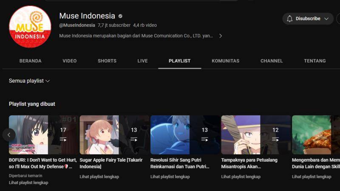340x191 pixels.
Task: Switch to the CHANNEL tab
Action: [272, 61]
